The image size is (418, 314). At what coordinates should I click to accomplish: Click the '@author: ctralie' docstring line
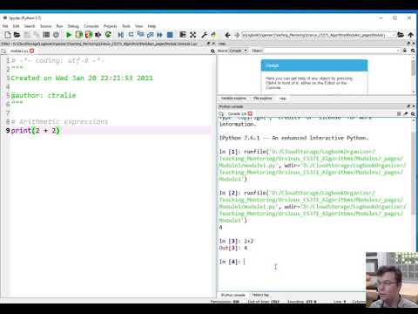click(44, 95)
